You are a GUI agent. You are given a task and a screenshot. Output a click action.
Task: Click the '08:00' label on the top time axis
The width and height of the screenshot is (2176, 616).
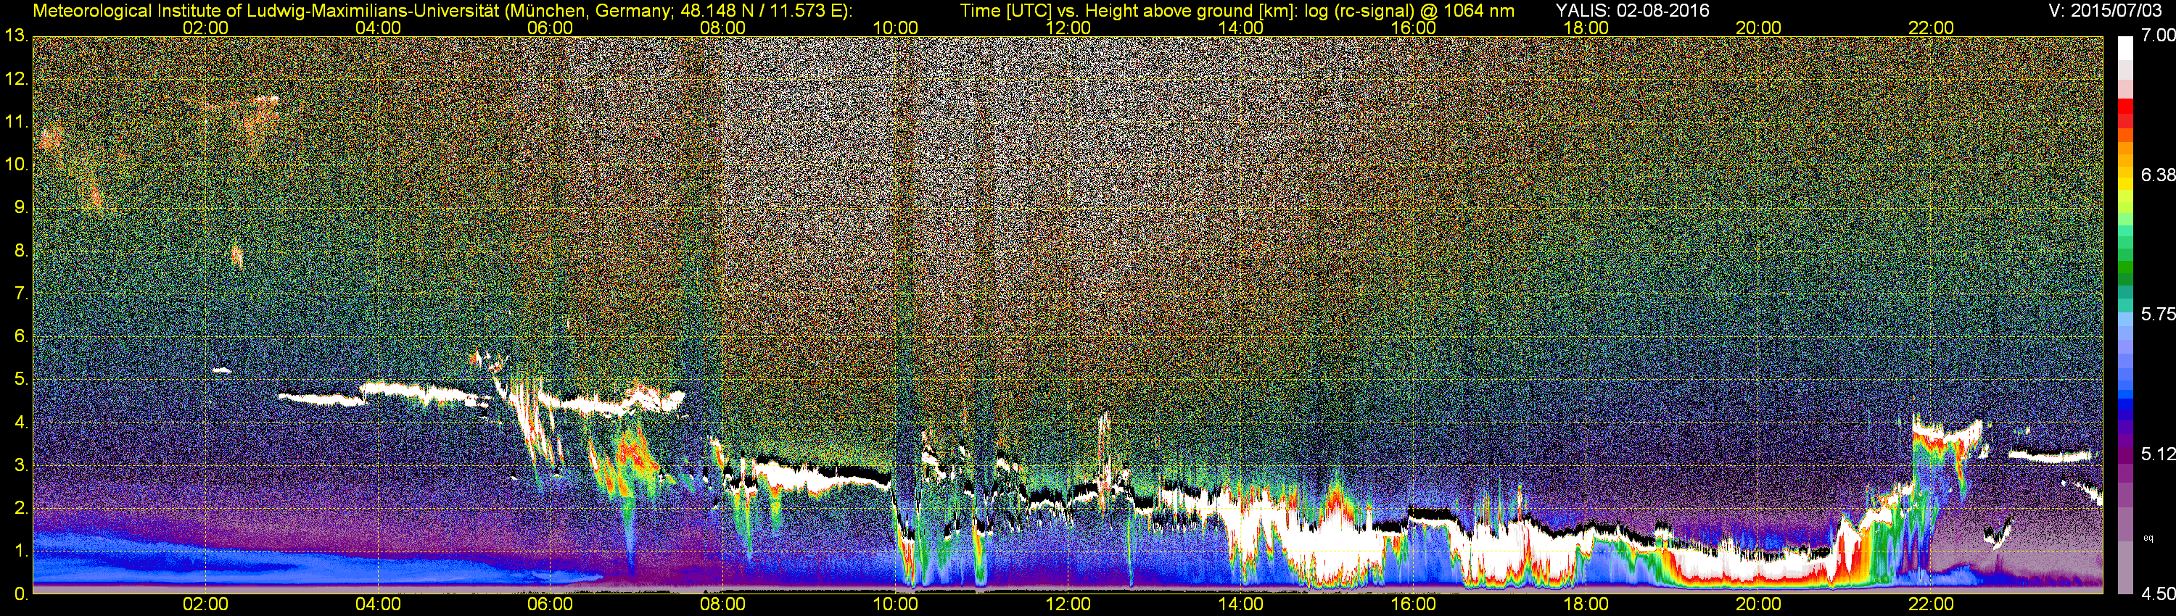(723, 28)
